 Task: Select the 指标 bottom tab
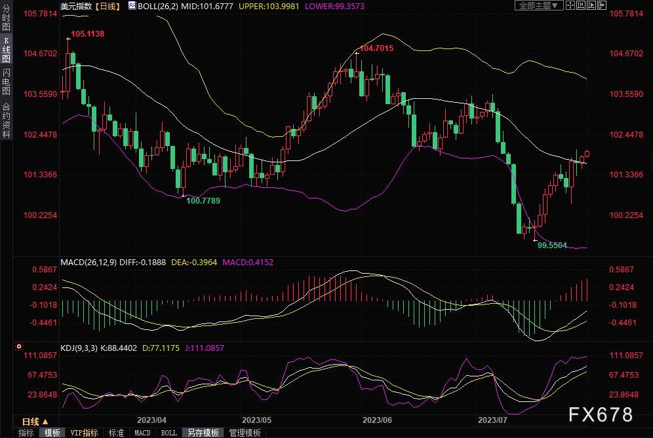coord(26,433)
